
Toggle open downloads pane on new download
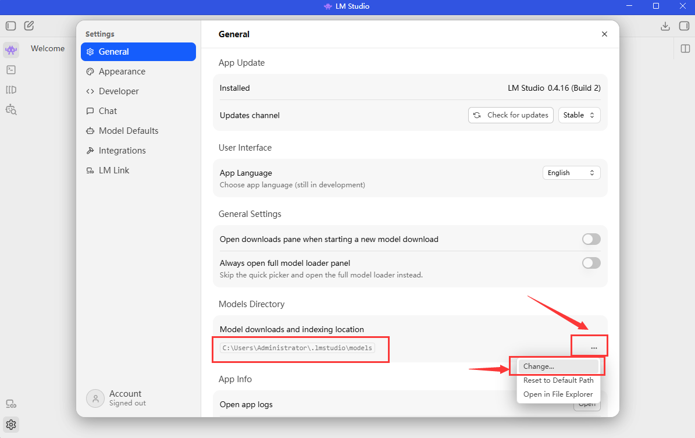(591, 240)
